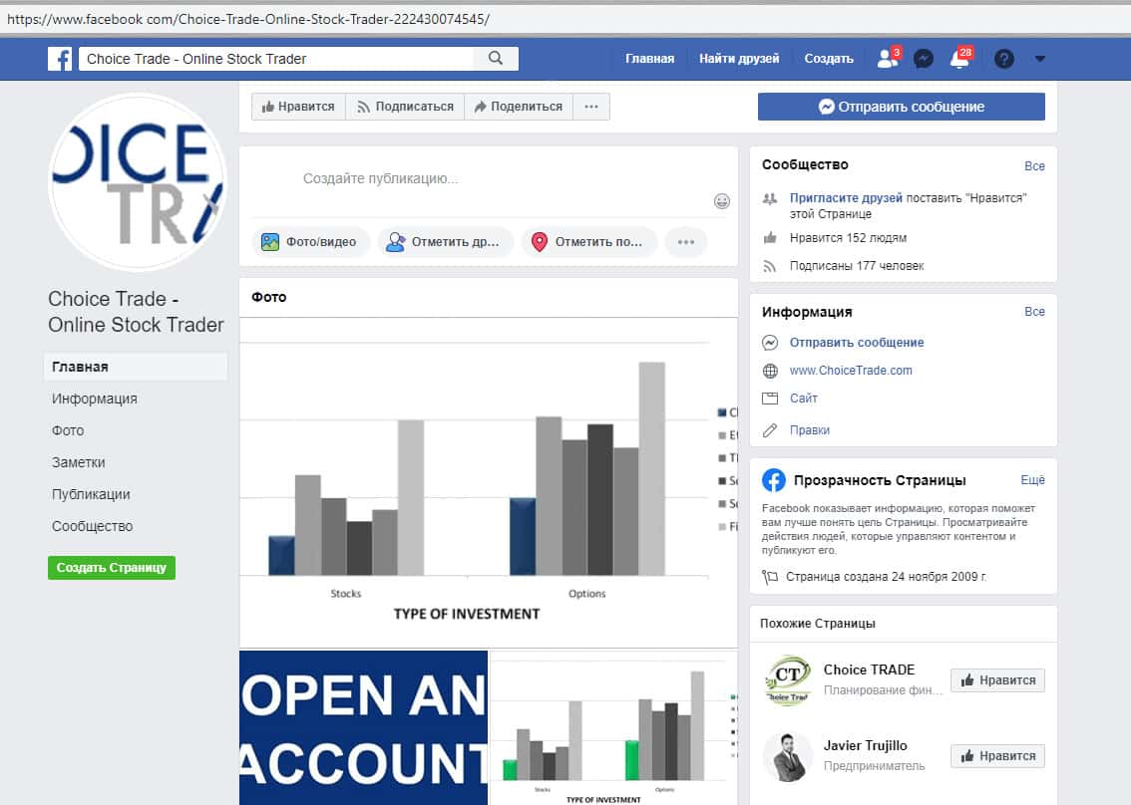Open notifications bell with badge 28
Viewport: 1131px width, 805px height.
point(960,58)
